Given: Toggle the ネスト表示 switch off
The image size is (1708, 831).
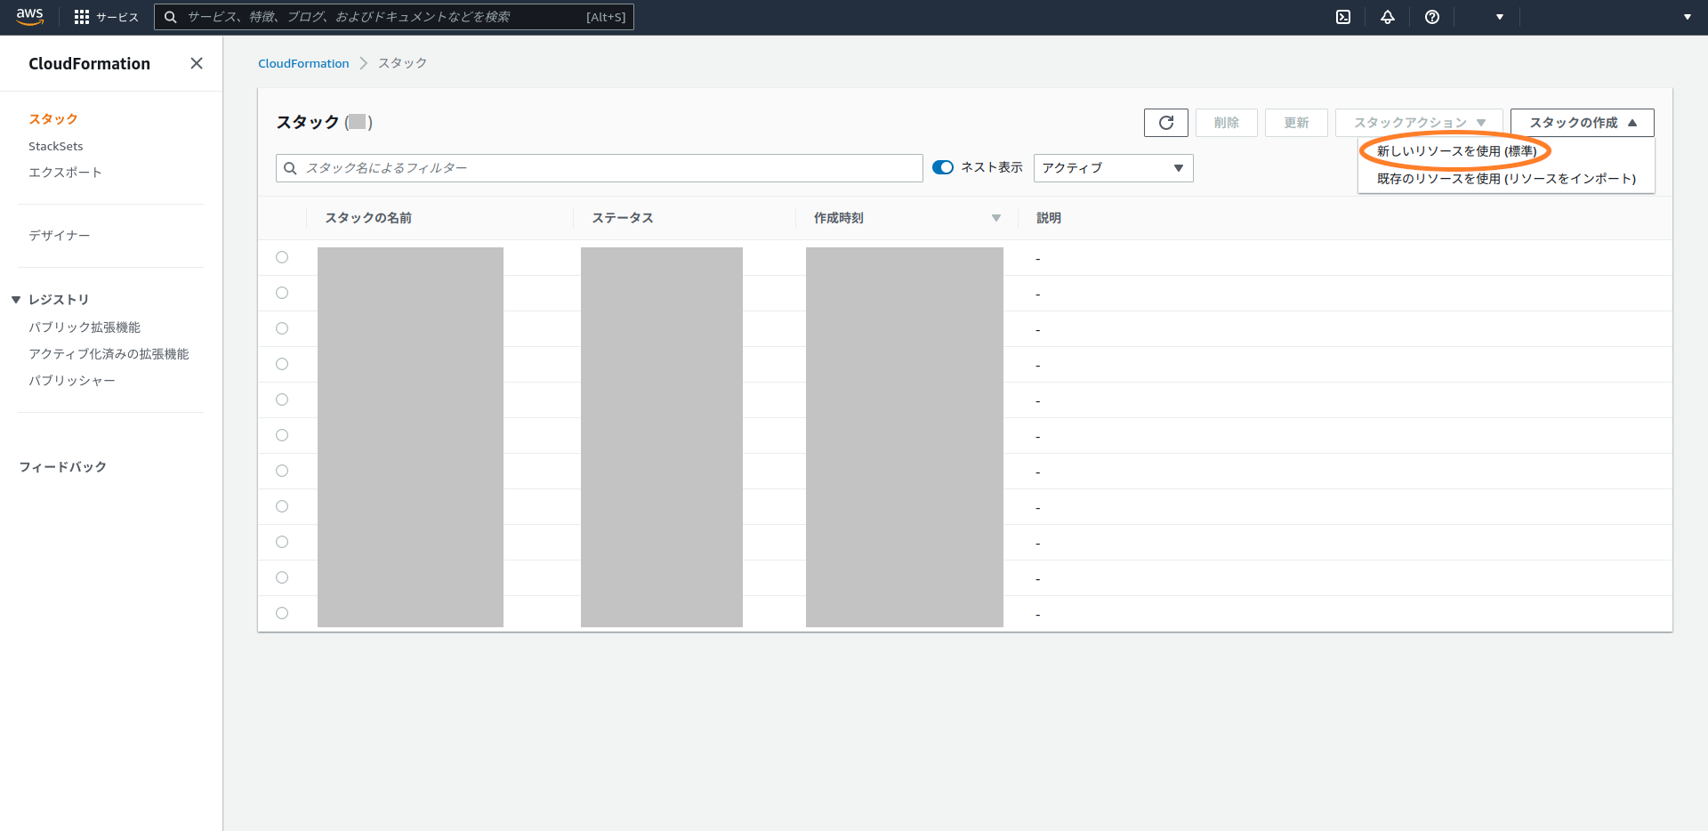Looking at the screenshot, I should [943, 167].
